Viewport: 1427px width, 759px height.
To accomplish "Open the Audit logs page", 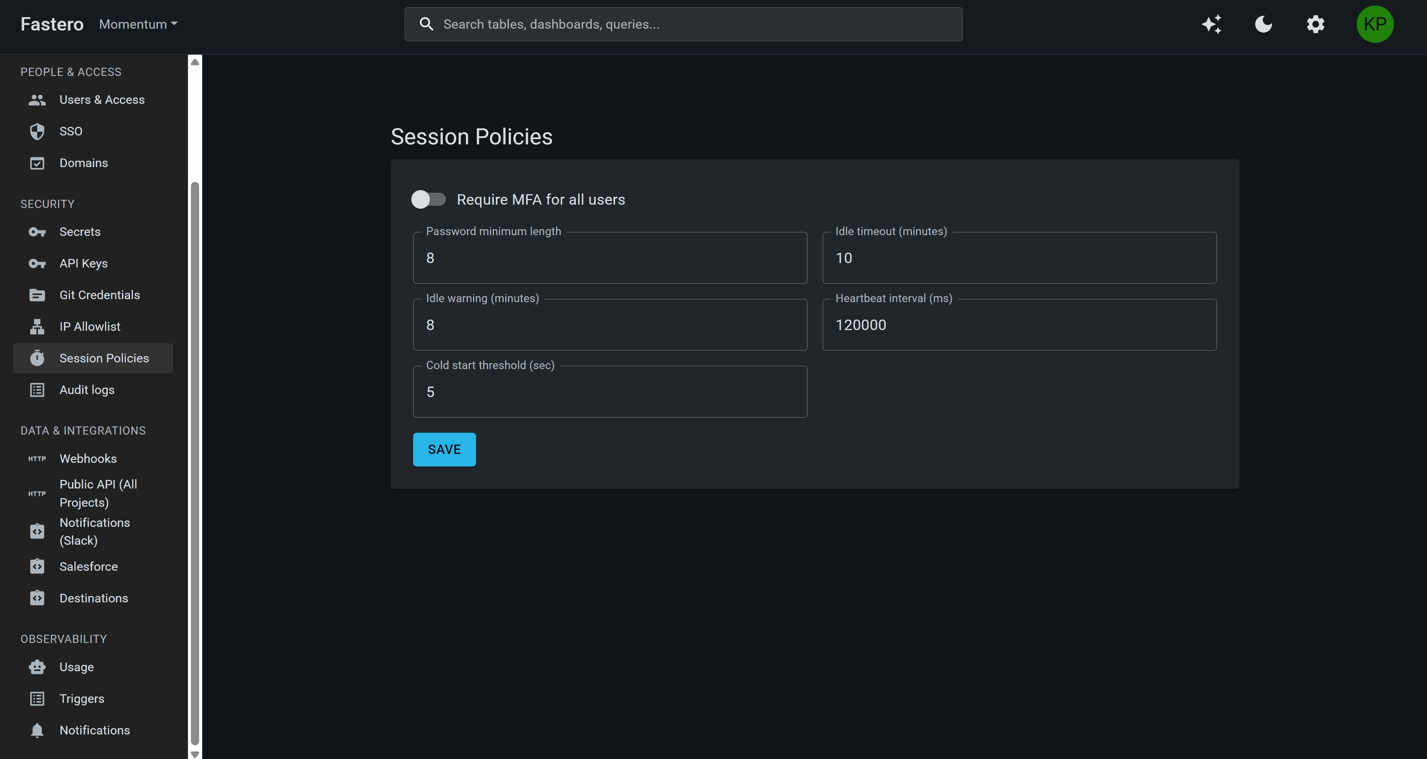I will [x=86, y=389].
